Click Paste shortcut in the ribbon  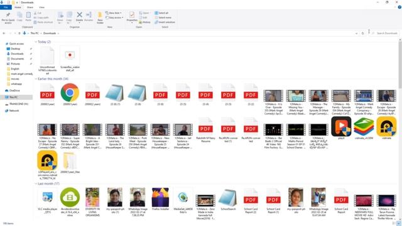click(43, 23)
